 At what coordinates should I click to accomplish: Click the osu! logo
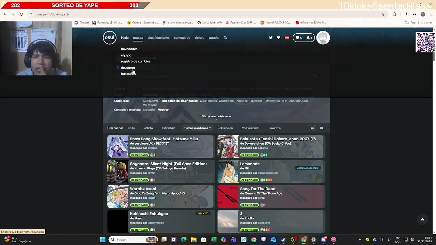click(x=110, y=38)
